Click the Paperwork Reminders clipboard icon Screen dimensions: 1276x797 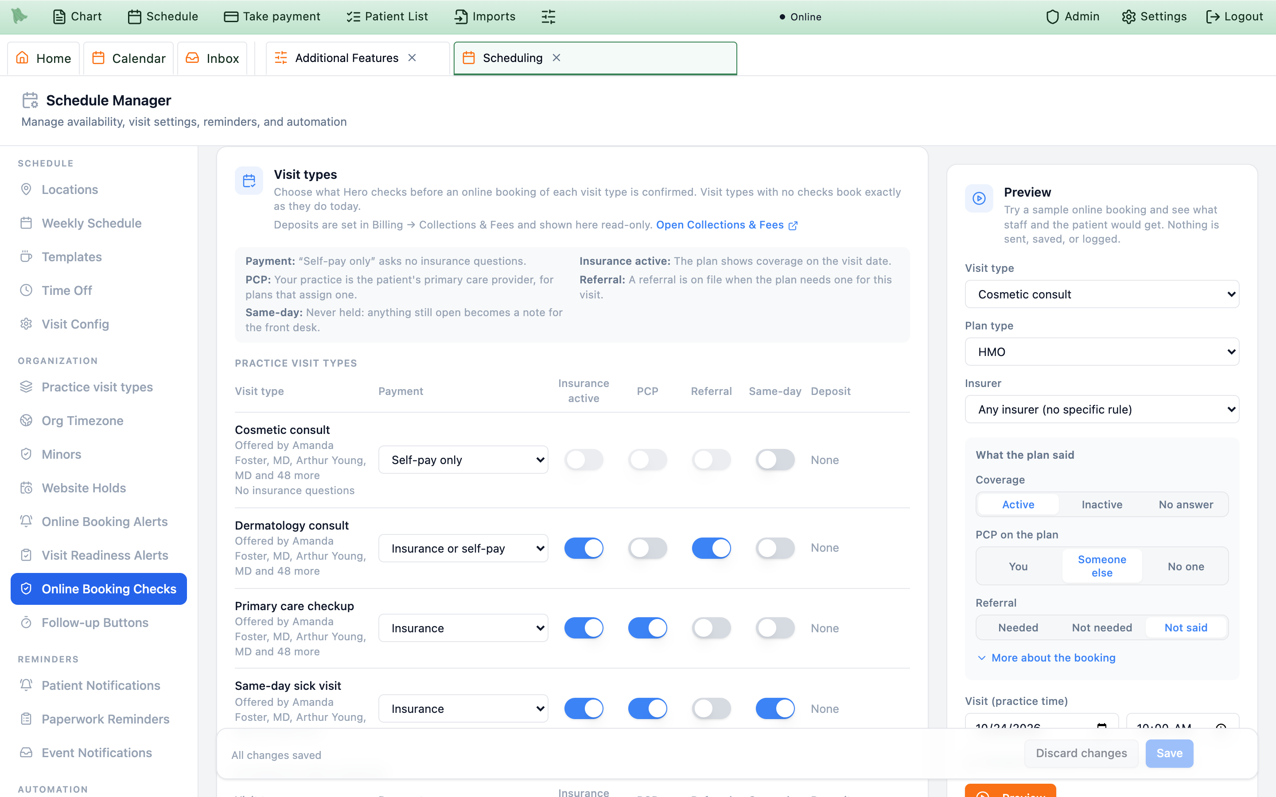tap(26, 719)
